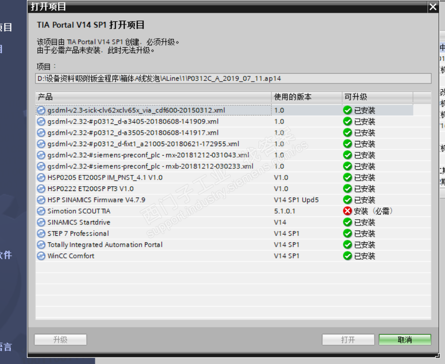The height and width of the screenshot is (364, 445).
Task: Click the 升级 upgrade button
Action: pyautogui.click(x=60, y=339)
